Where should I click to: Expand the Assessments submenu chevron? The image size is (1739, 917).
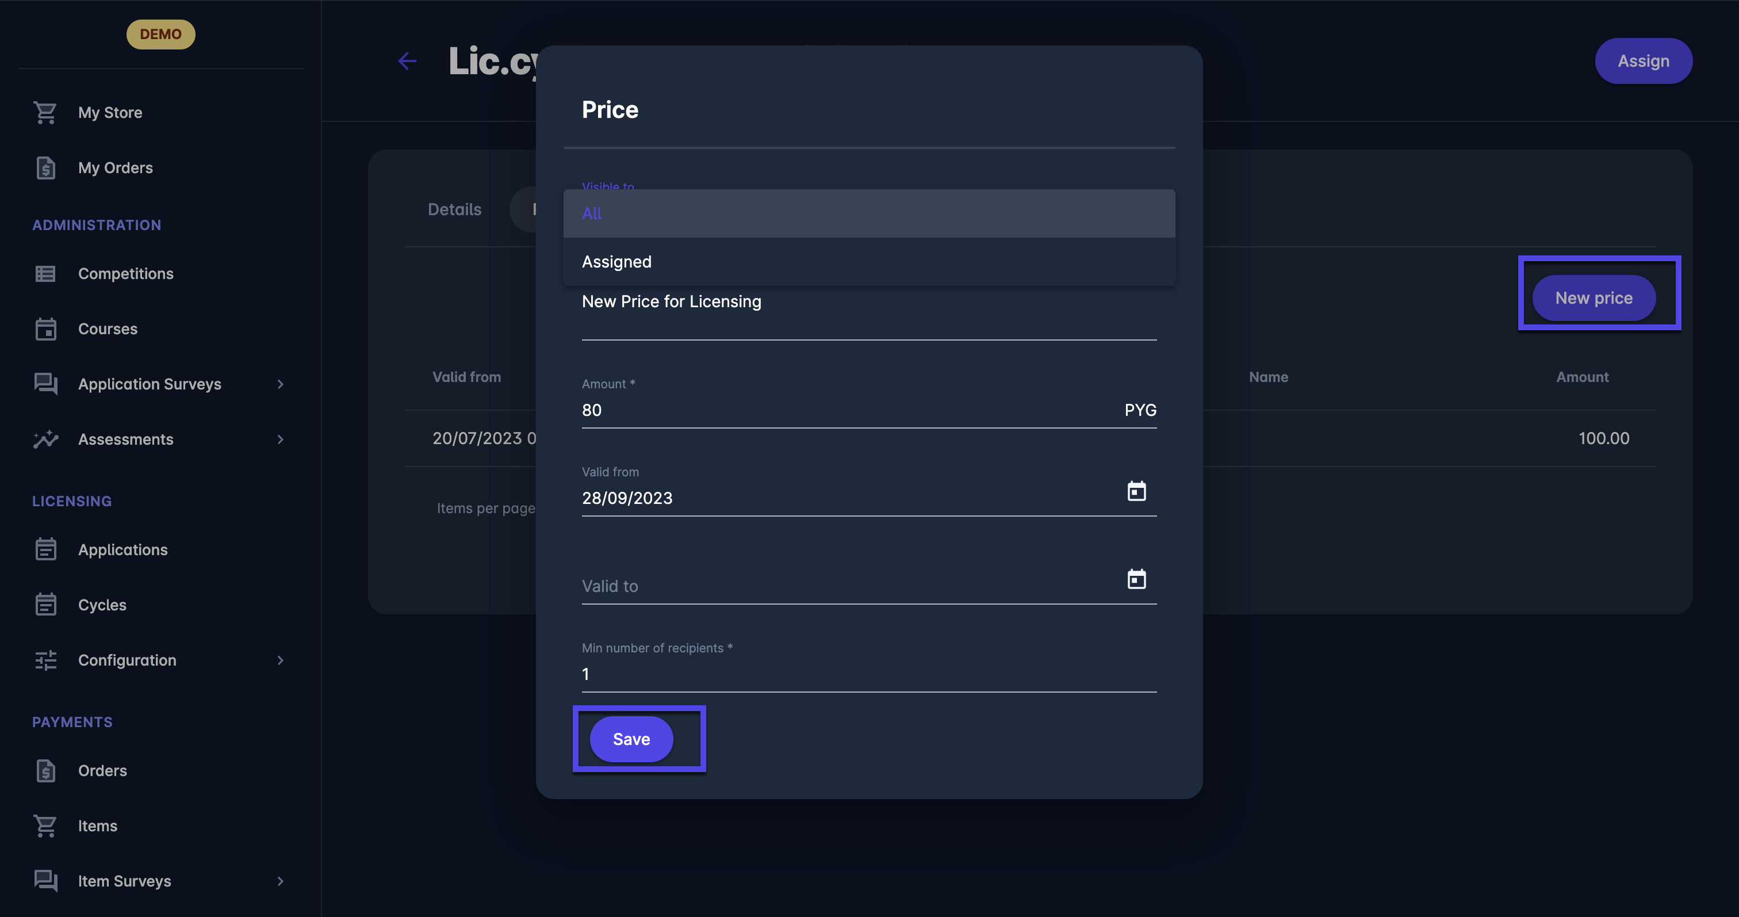click(280, 440)
